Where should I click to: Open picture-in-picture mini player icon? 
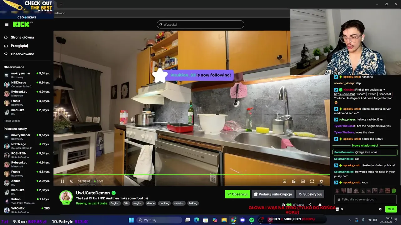284,181
